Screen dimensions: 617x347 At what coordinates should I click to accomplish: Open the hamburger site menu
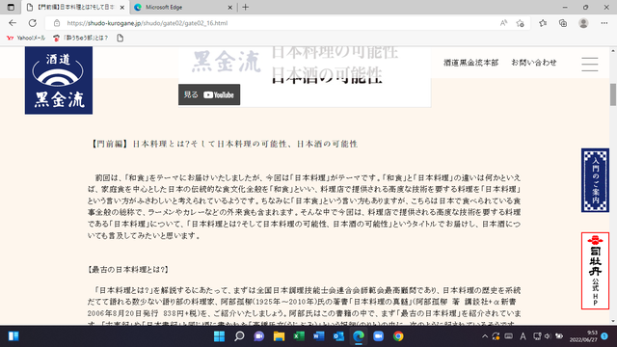[589, 65]
